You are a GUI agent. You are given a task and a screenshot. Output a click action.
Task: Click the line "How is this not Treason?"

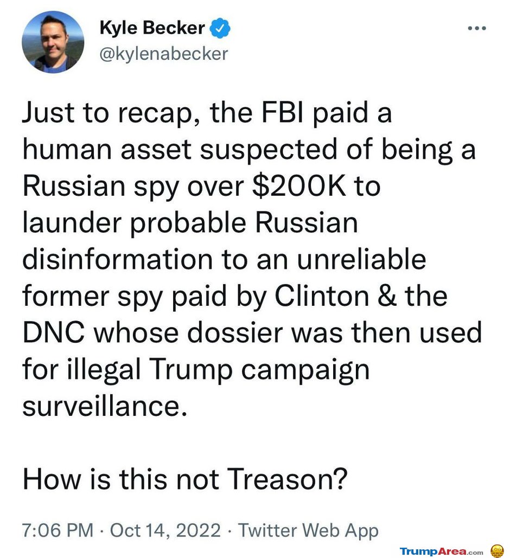pyautogui.click(x=185, y=479)
